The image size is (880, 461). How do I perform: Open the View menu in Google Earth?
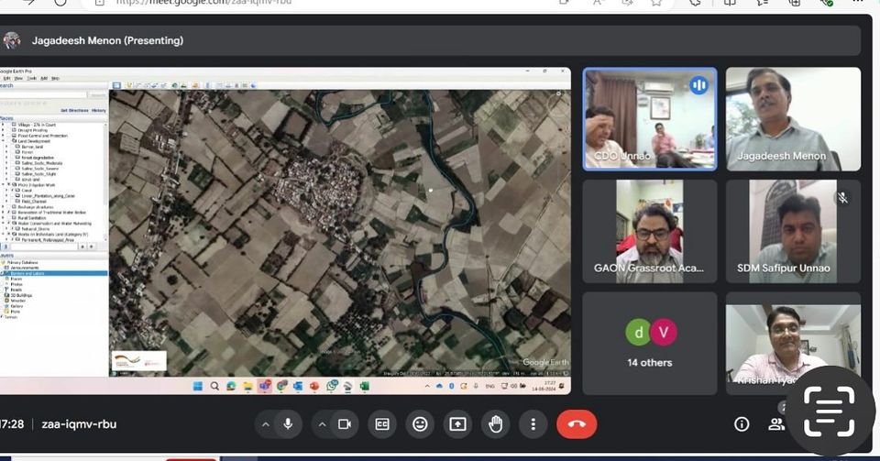pyautogui.click(x=18, y=79)
